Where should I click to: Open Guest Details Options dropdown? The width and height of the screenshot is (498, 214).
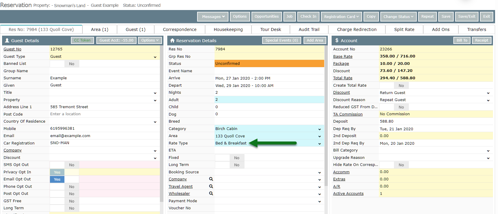(150, 40)
